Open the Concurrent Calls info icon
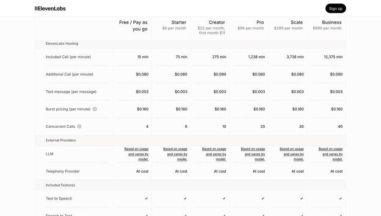Image resolution: width=381 pixels, height=216 pixels. pyautogui.click(x=80, y=127)
